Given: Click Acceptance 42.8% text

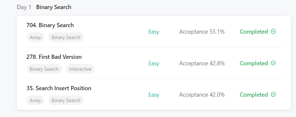Looking at the screenshot, I should click(202, 63).
